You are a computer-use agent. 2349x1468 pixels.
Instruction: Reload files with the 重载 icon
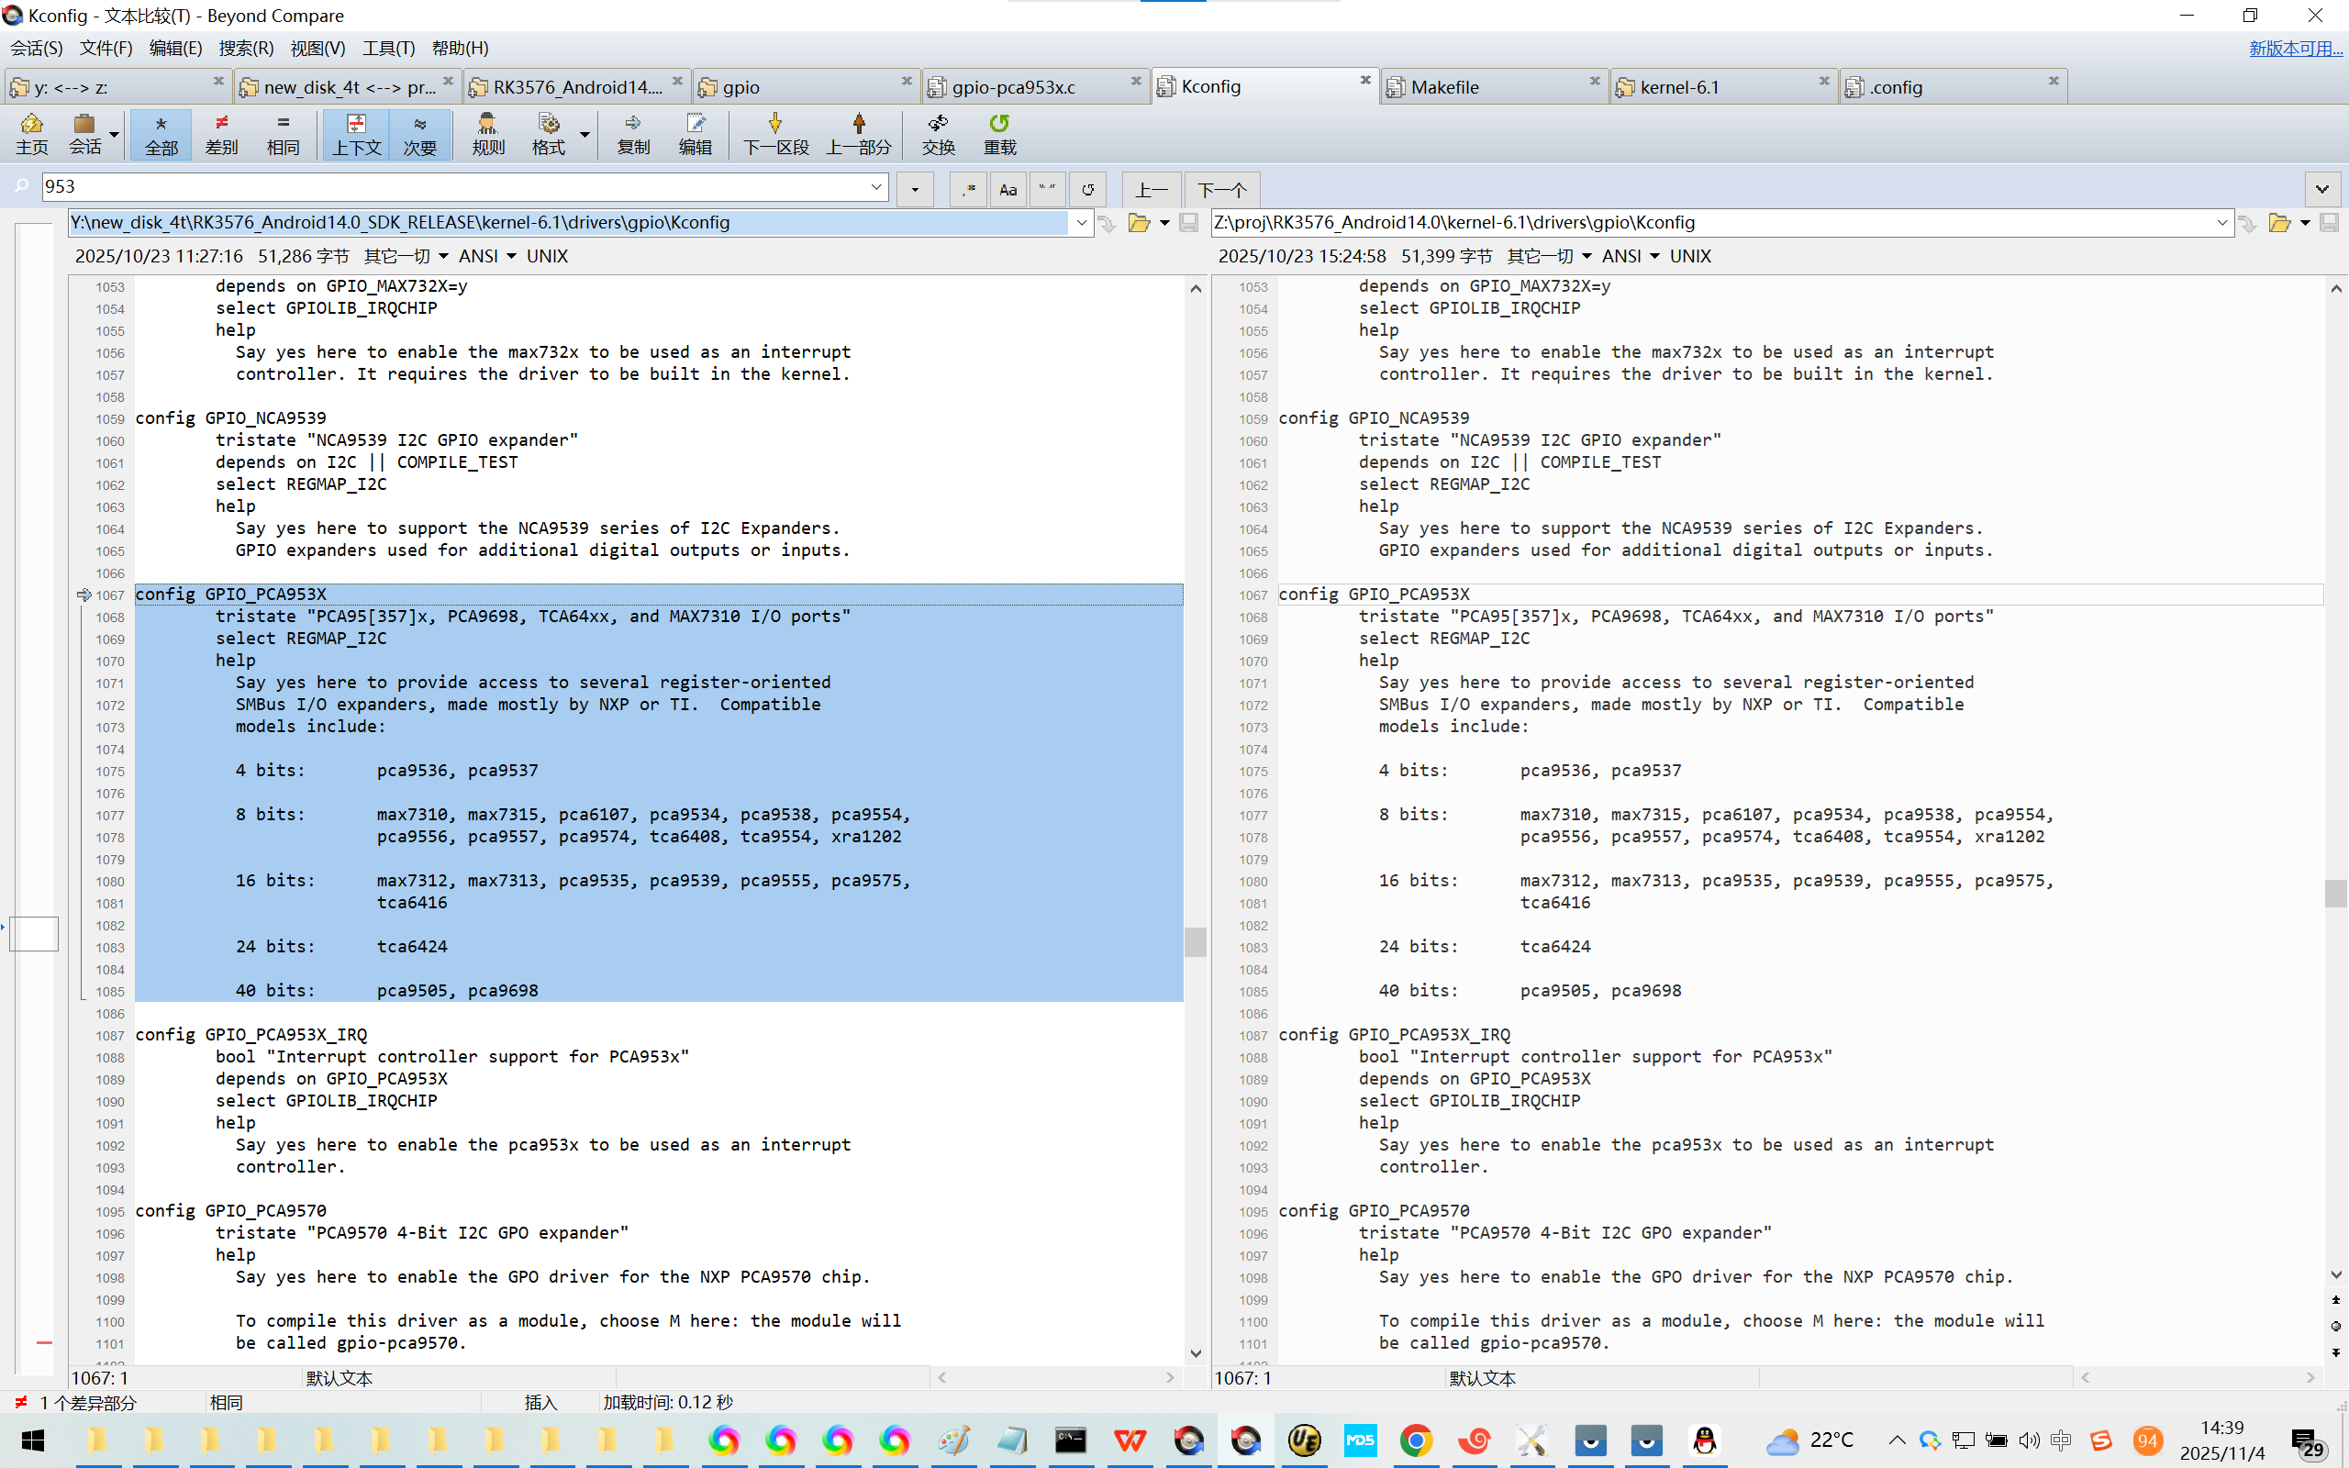[x=999, y=133]
